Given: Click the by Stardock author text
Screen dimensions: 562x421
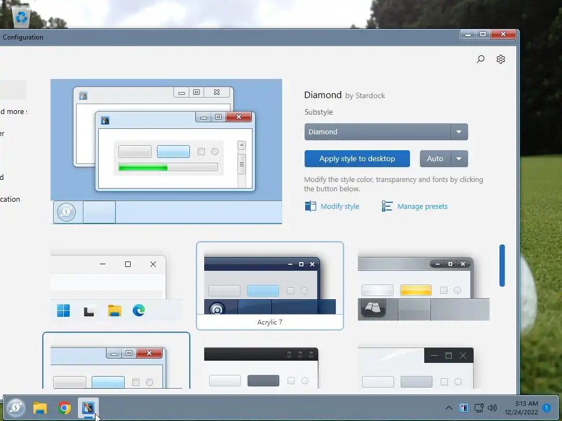Looking at the screenshot, I should pos(365,95).
